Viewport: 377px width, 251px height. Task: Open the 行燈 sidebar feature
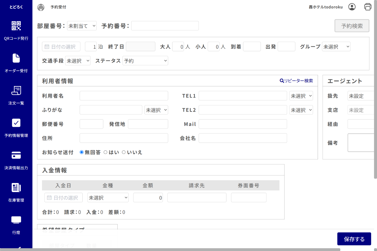click(16, 225)
